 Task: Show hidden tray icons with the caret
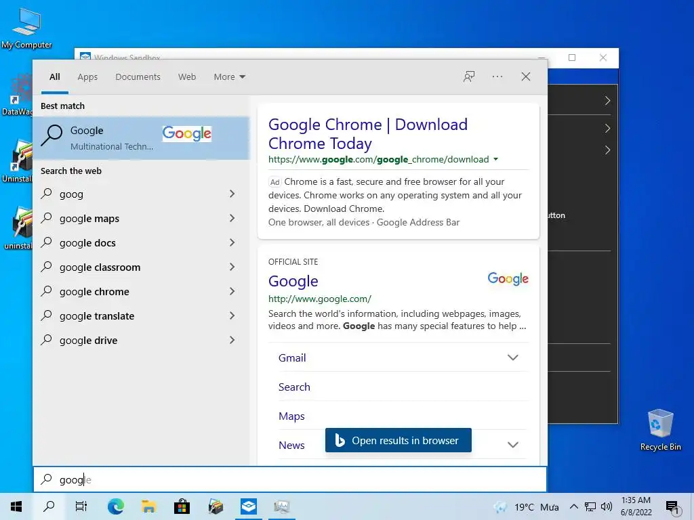coord(573,506)
